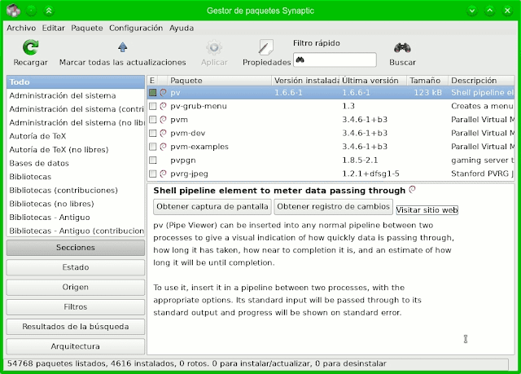The height and width of the screenshot is (374, 521).
Task: Select the pvpgn package name
Action: 182,161
